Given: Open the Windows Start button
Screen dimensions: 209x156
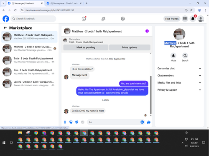Looking at the screenshot, I should coord(4,143).
